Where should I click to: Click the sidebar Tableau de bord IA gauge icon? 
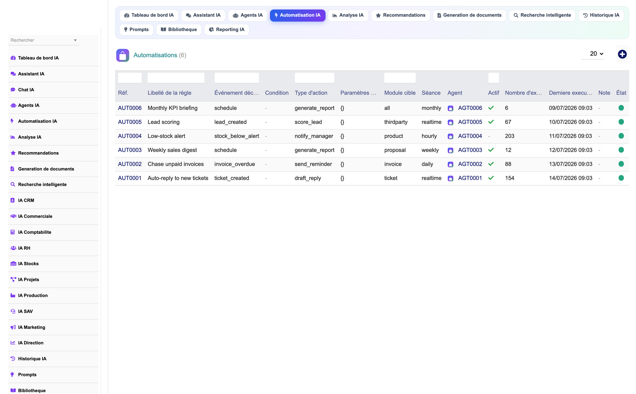pos(13,58)
